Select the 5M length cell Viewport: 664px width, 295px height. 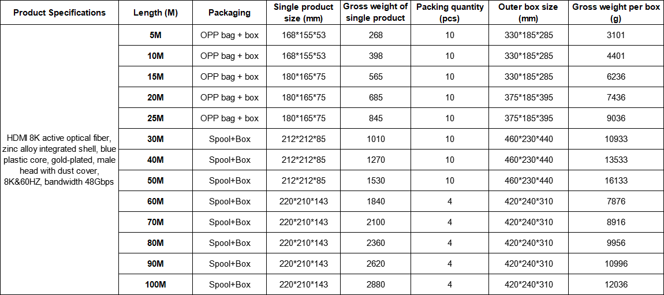click(155, 35)
